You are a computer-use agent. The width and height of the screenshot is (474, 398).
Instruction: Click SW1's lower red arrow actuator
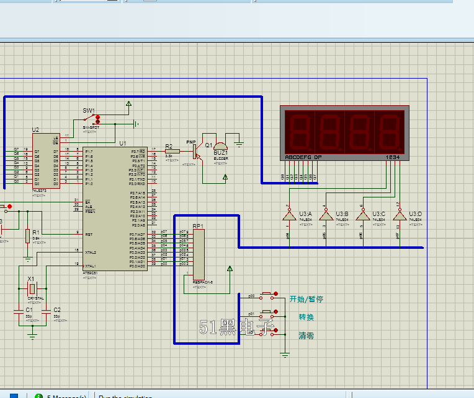[97, 121]
